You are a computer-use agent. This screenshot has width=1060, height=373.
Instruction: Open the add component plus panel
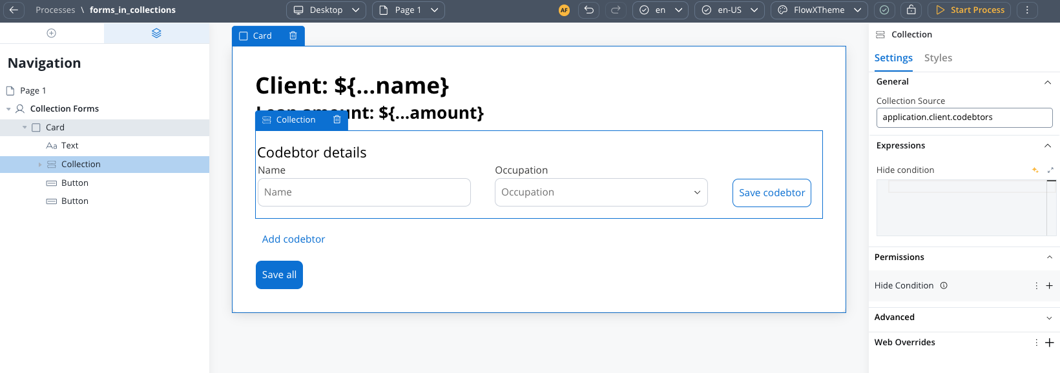click(x=52, y=33)
